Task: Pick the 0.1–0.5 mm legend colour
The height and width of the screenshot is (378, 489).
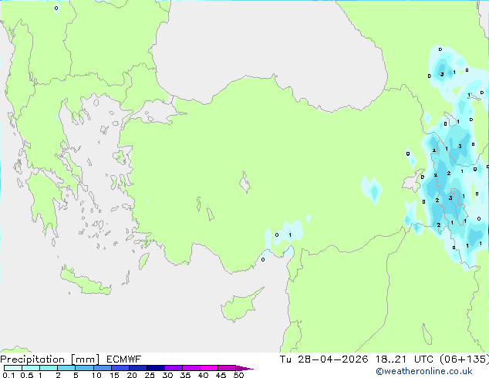Action: [x=13, y=368]
